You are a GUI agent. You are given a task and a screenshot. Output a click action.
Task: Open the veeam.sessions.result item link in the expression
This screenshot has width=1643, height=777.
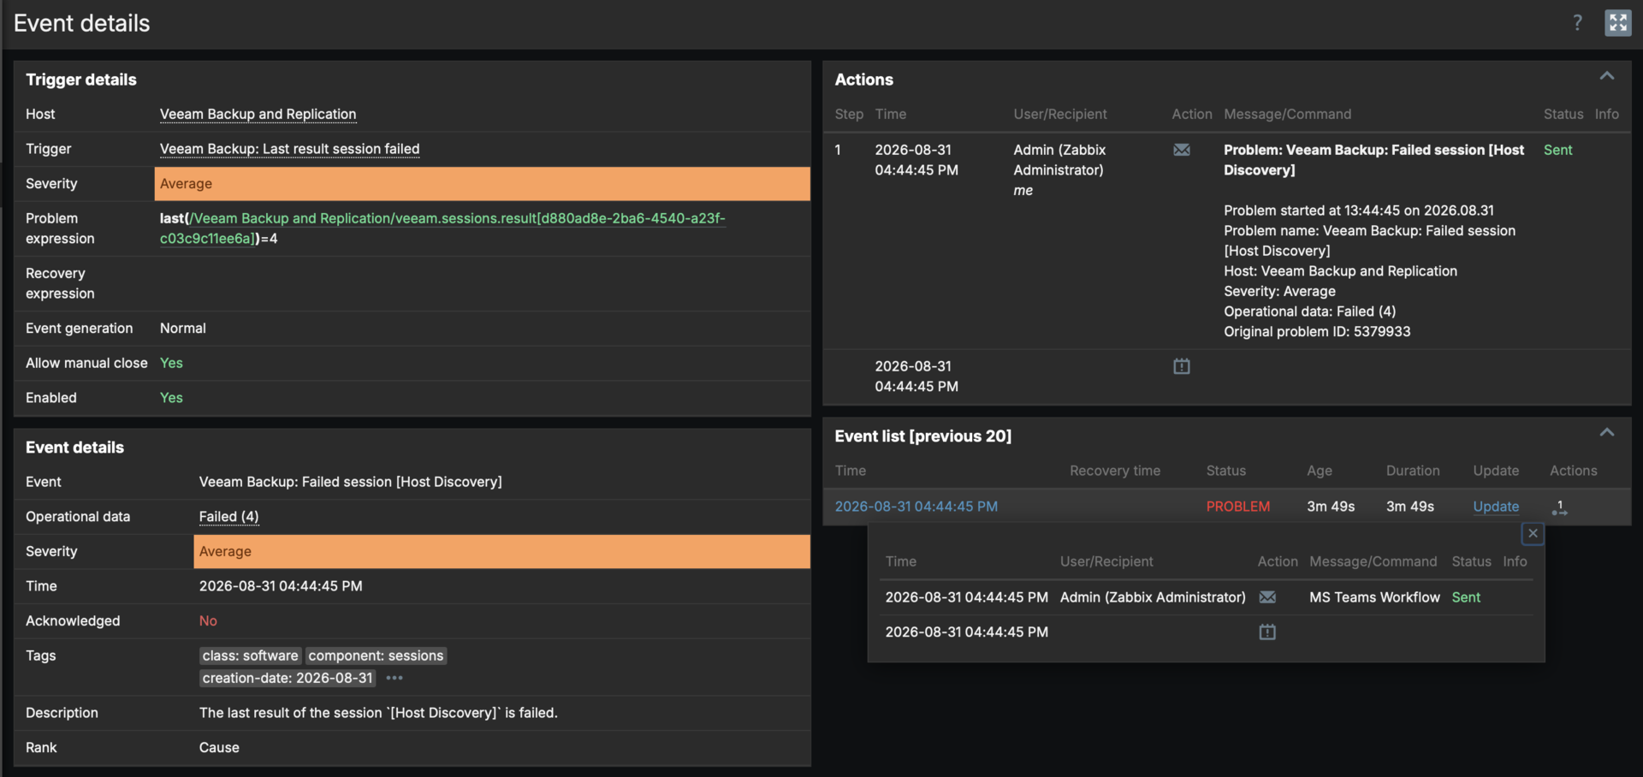pos(442,228)
